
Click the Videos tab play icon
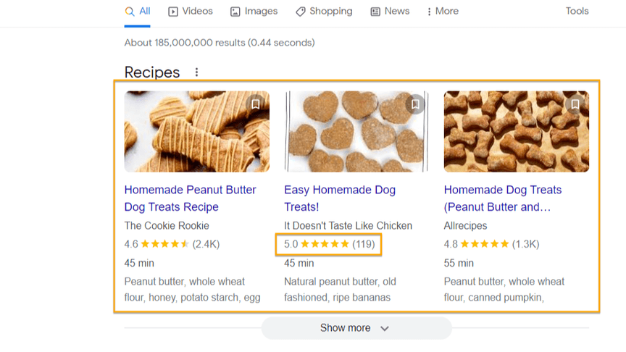(173, 12)
